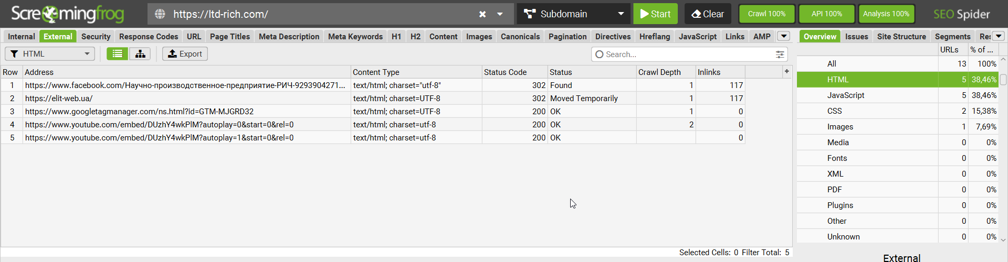Switch to the H1 tab

(x=396, y=36)
